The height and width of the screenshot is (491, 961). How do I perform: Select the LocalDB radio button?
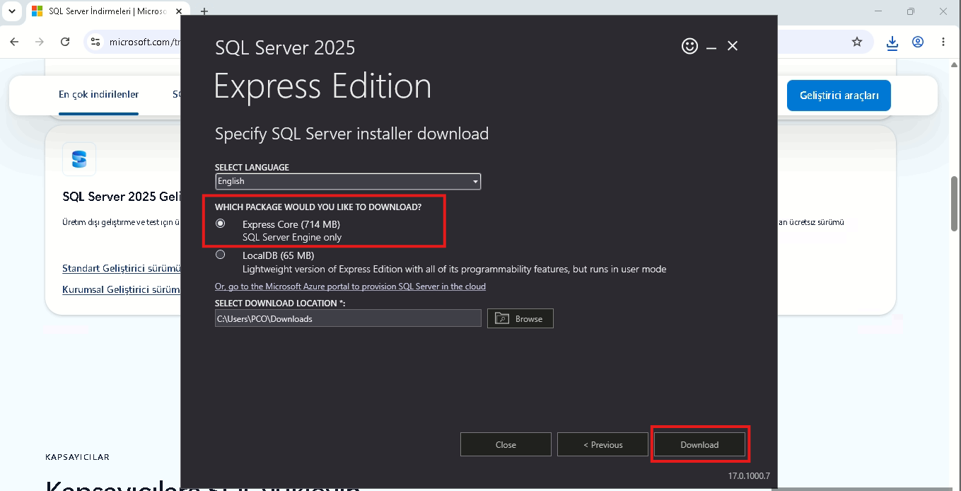tap(221, 254)
